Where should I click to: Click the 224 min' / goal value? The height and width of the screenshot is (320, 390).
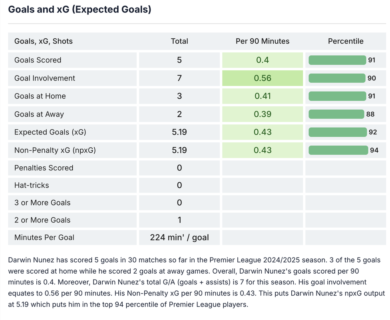click(179, 237)
